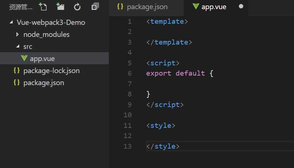
Task: Open app.vue in the file tree
Action: click(54, 58)
